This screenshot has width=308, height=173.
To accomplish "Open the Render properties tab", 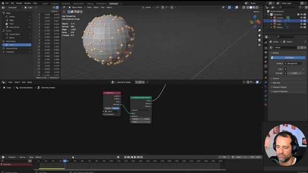I will click(x=266, y=48).
